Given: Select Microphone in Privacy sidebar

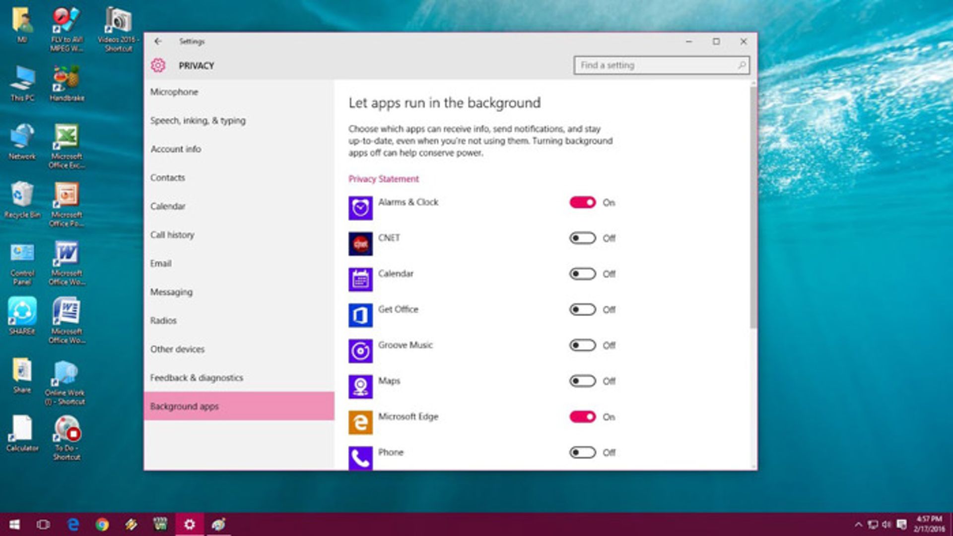Looking at the screenshot, I should (x=239, y=92).
